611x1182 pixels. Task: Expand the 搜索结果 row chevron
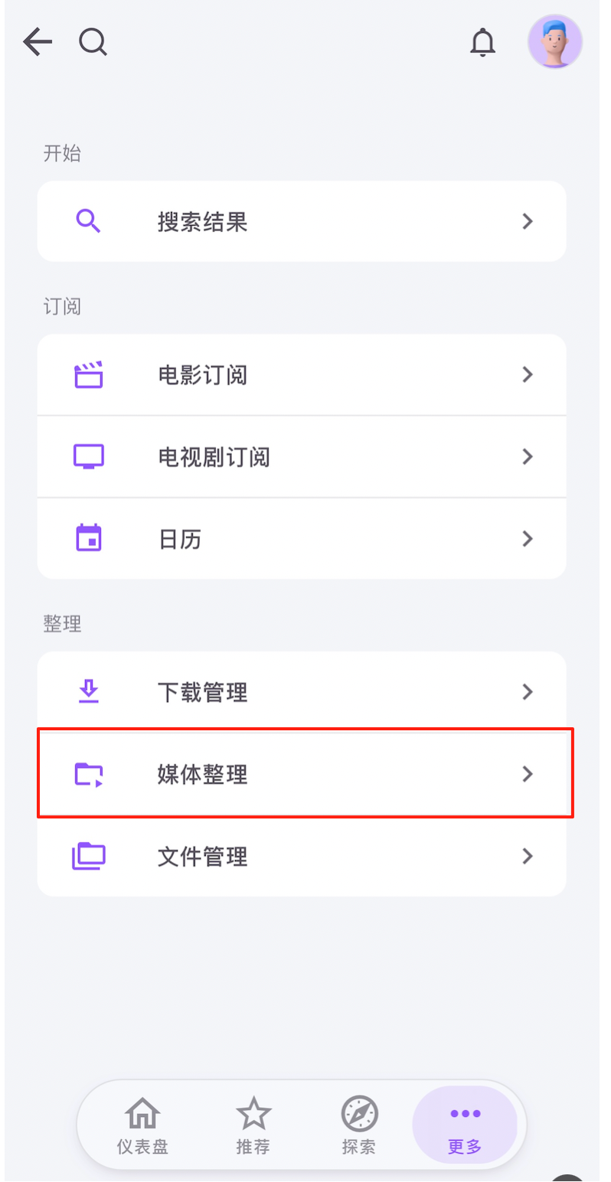[x=527, y=222]
